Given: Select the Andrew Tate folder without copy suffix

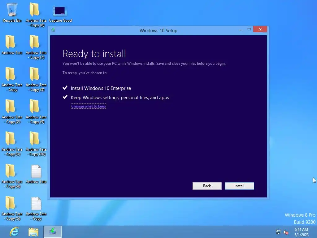Looking at the screenshot, I should click(12, 45).
